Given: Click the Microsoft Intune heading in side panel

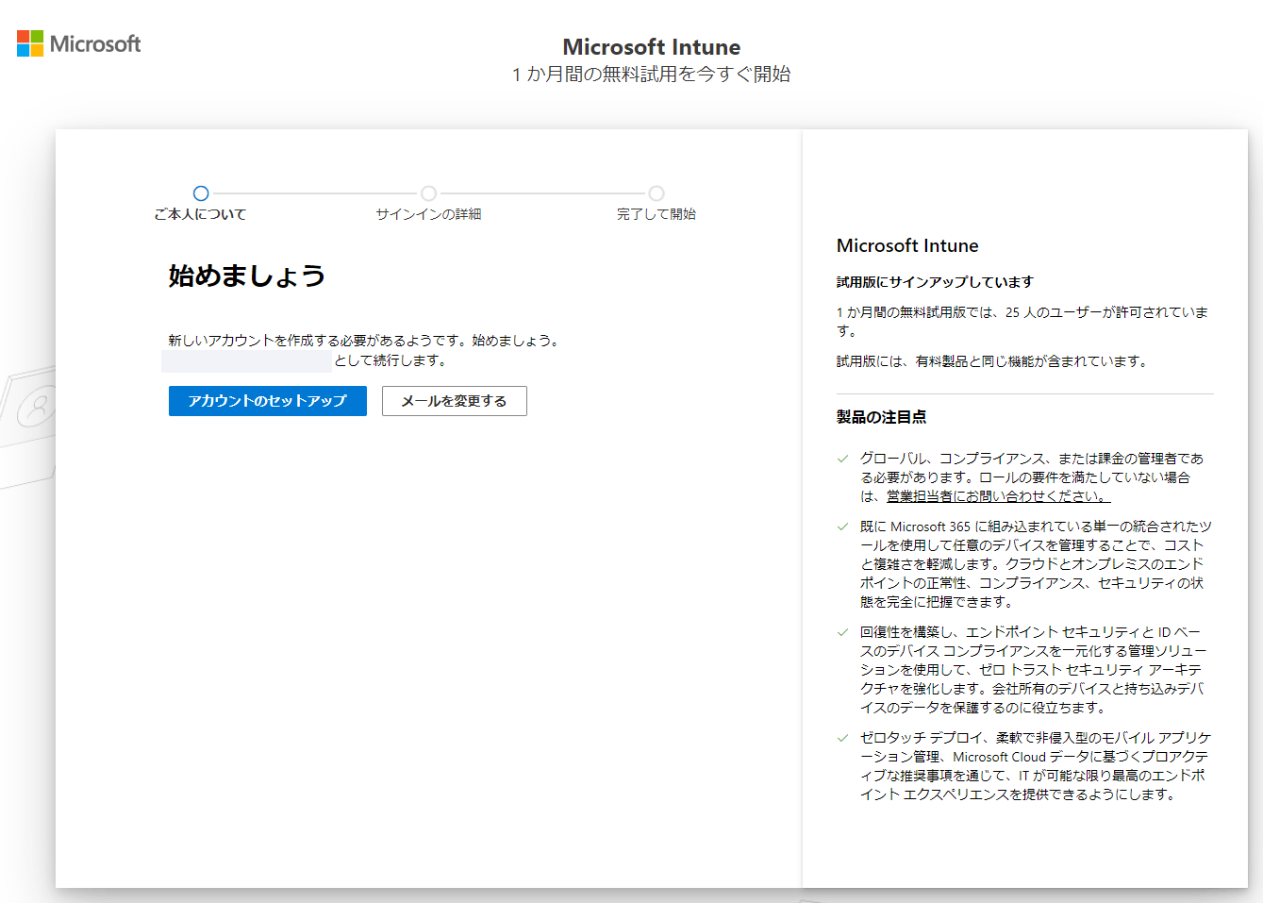Looking at the screenshot, I should coord(907,246).
